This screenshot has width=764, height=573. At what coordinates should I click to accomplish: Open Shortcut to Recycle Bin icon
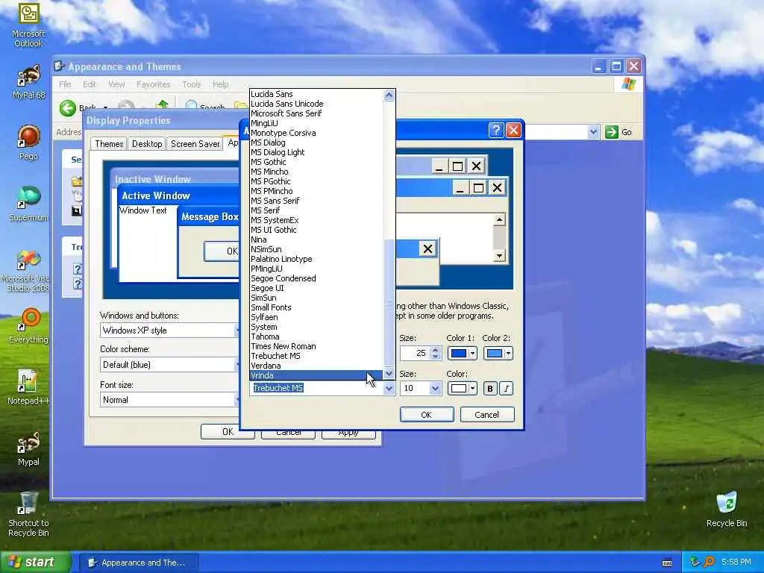28,514
